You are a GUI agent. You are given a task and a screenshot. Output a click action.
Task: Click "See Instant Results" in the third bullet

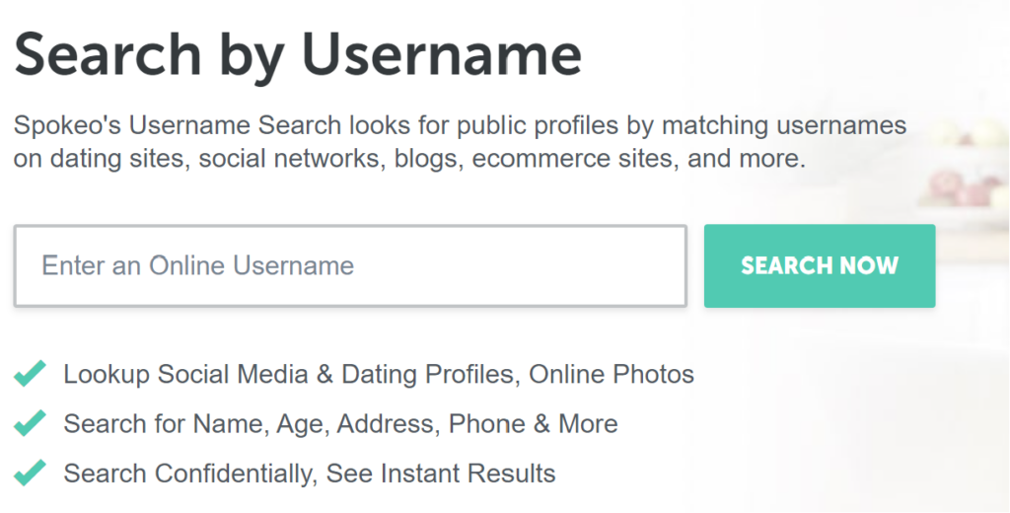coord(441,474)
